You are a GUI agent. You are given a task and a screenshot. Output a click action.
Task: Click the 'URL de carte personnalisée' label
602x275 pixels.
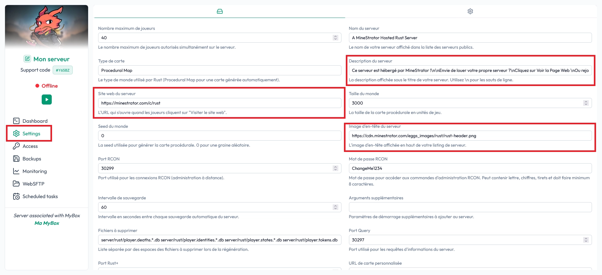coord(375,263)
